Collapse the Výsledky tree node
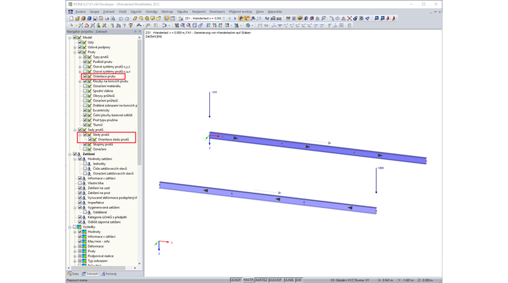The height and width of the screenshot is (283, 508). 70,227
